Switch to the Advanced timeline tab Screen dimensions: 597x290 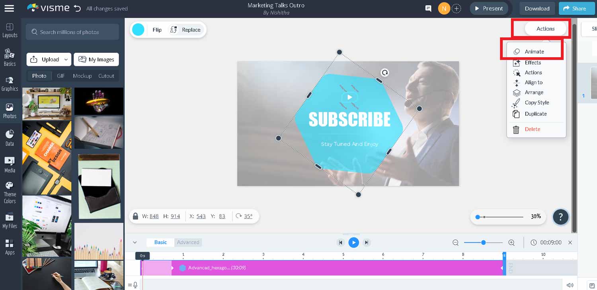point(188,242)
